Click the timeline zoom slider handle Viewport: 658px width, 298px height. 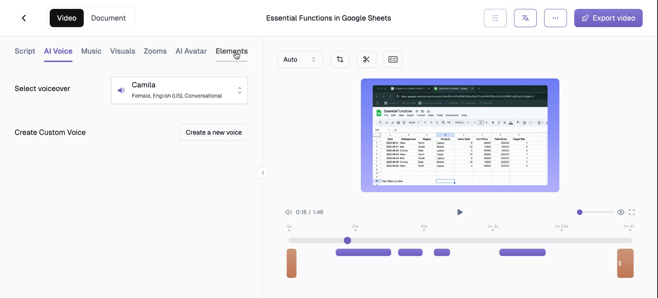pyautogui.click(x=580, y=212)
